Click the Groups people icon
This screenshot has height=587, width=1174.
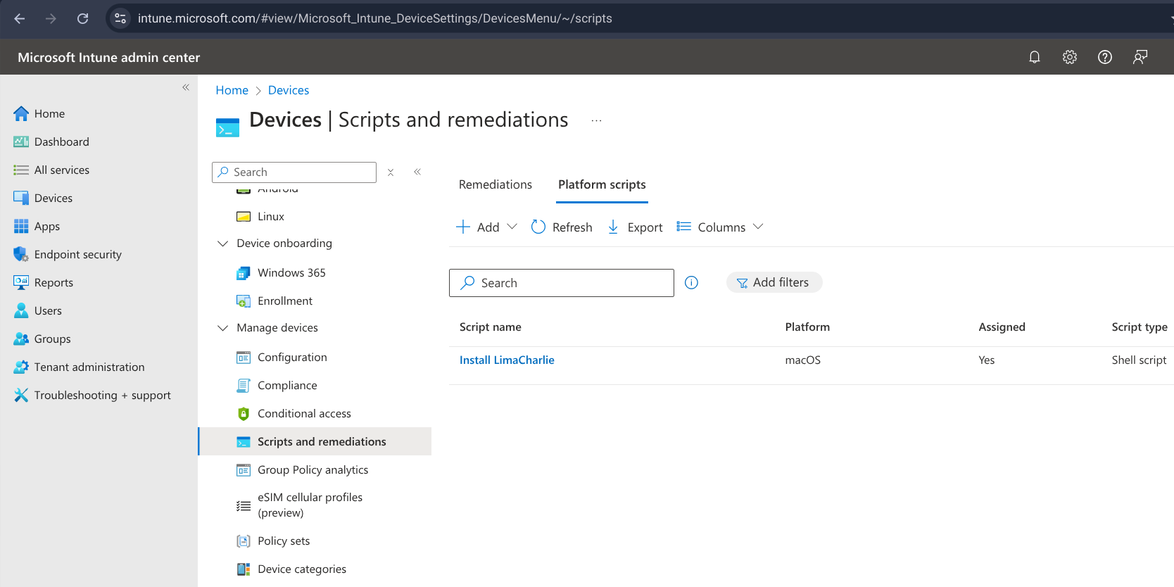pyautogui.click(x=21, y=339)
